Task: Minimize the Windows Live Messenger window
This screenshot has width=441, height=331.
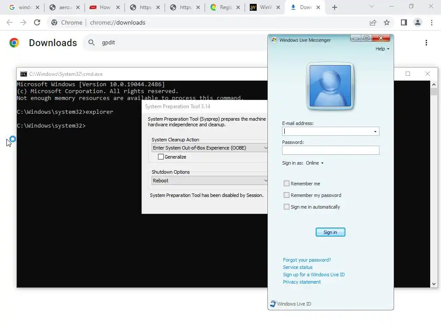Action: point(356,38)
